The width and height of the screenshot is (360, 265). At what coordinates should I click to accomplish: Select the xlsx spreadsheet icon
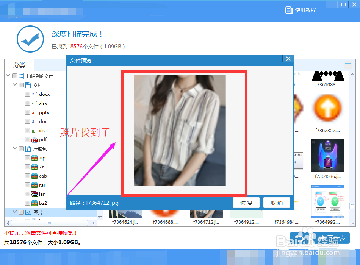click(x=34, y=103)
